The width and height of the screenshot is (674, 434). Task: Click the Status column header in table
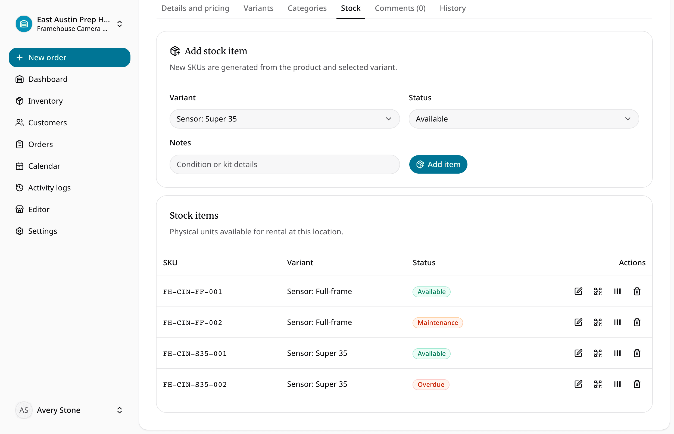pyautogui.click(x=424, y=263)
